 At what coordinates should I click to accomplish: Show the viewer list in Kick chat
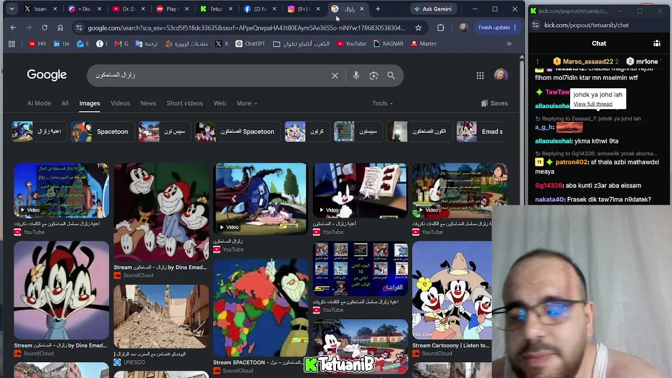pos(657,44)
